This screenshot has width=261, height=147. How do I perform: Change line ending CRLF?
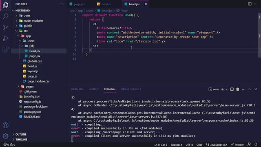(199, 145)
